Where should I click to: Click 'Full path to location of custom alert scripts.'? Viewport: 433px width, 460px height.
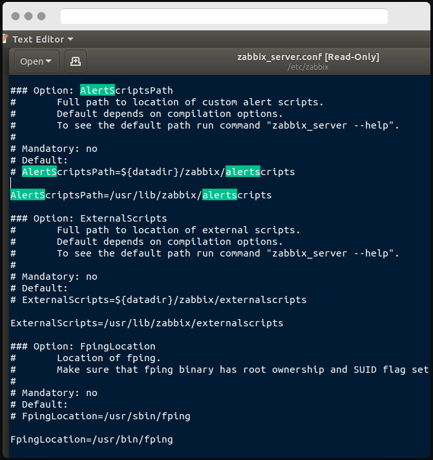click(x=190, y=102)
